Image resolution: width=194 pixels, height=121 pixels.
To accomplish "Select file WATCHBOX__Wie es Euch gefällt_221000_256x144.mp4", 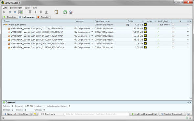I will 37,29.
